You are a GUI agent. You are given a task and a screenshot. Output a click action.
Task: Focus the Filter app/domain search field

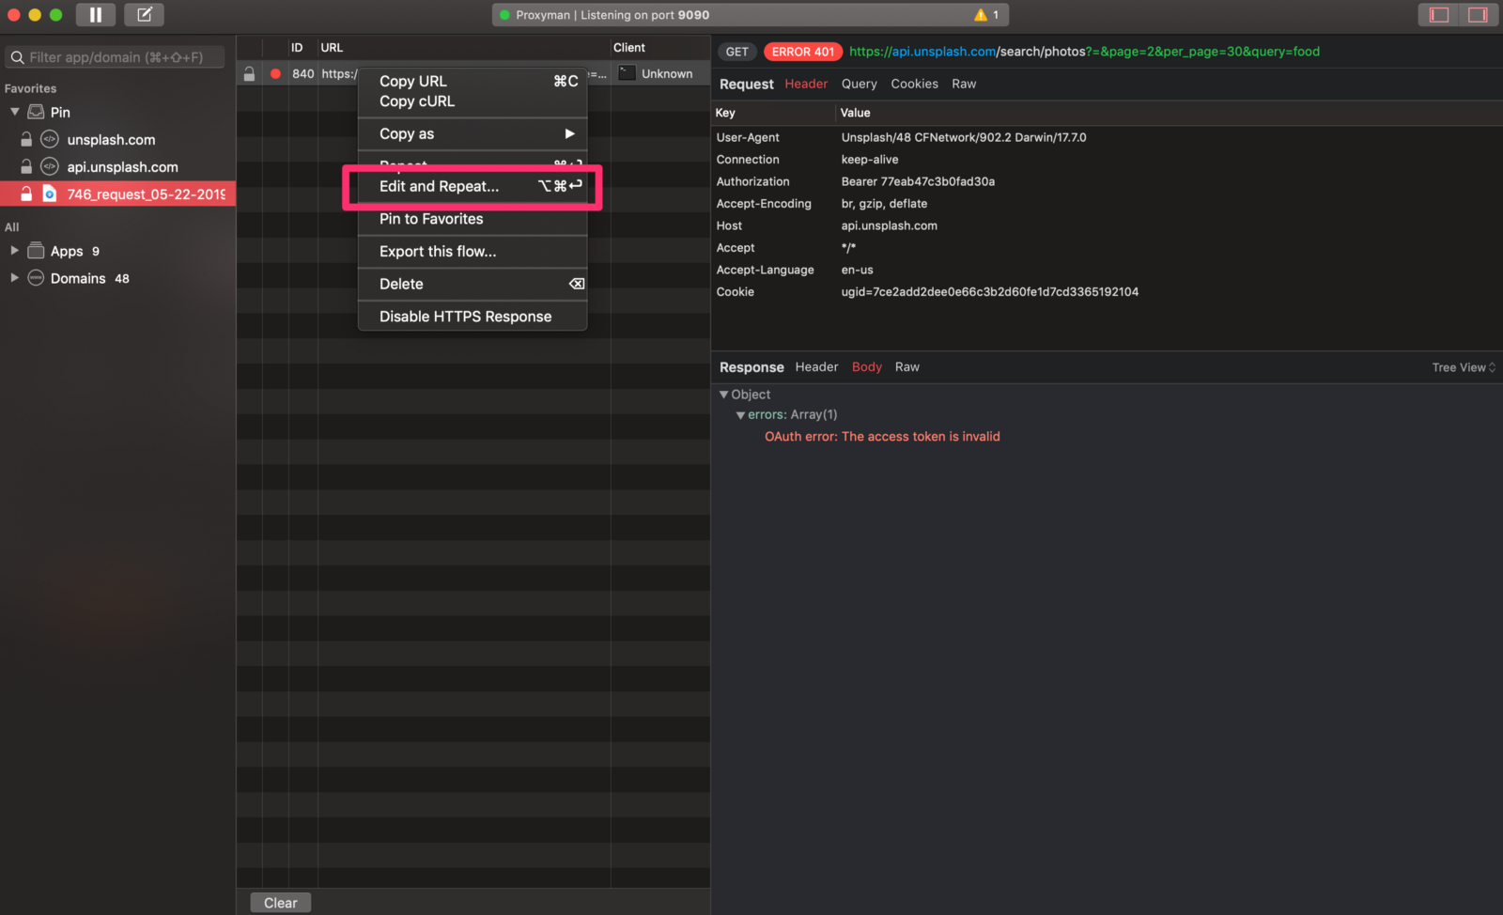coord(116,57)
